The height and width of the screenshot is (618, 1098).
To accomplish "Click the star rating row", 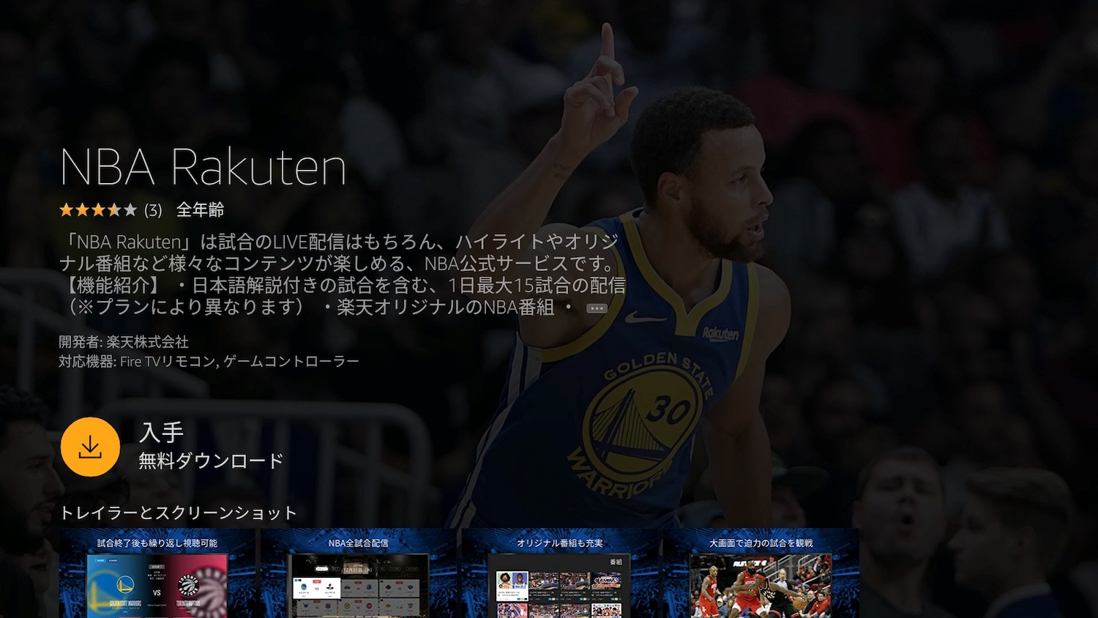I will 98,210.
